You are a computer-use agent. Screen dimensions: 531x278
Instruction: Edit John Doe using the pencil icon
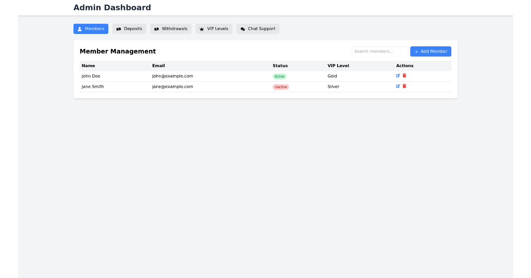coord(398,75)
